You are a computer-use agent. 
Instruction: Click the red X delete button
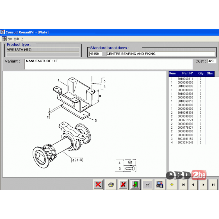pos(123,184)
